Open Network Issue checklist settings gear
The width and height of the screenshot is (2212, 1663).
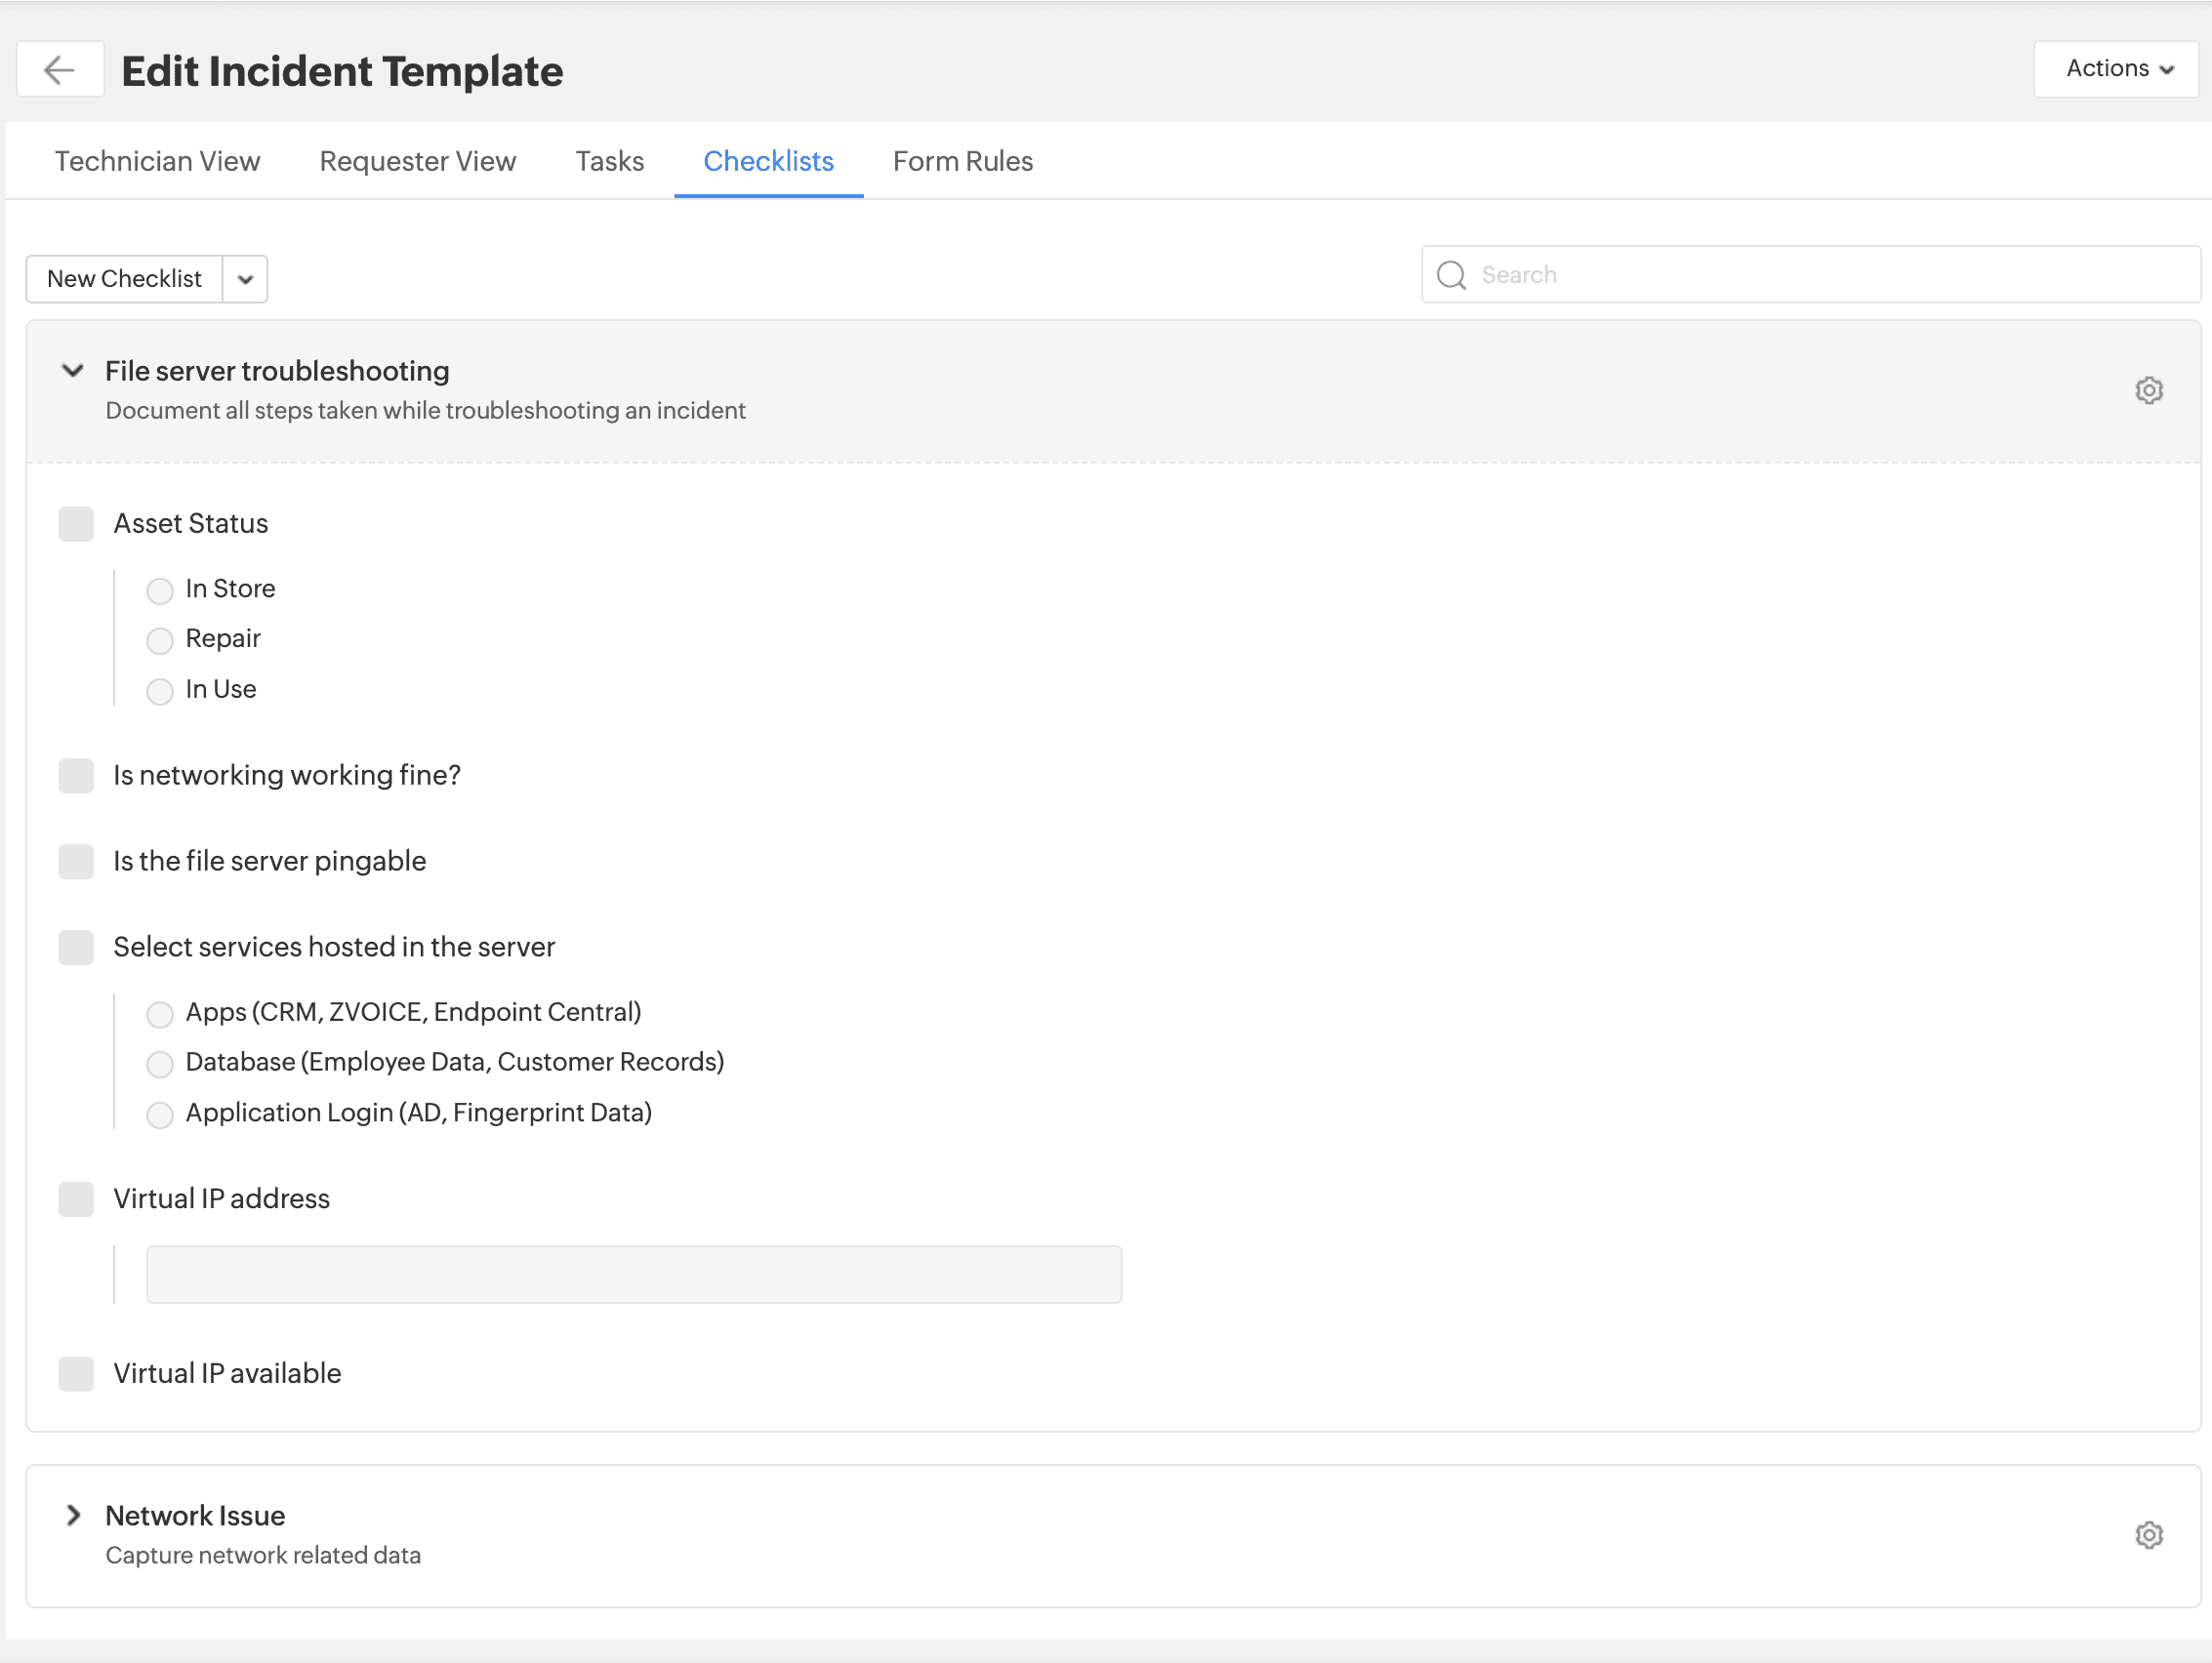tap(2148, 1534)
